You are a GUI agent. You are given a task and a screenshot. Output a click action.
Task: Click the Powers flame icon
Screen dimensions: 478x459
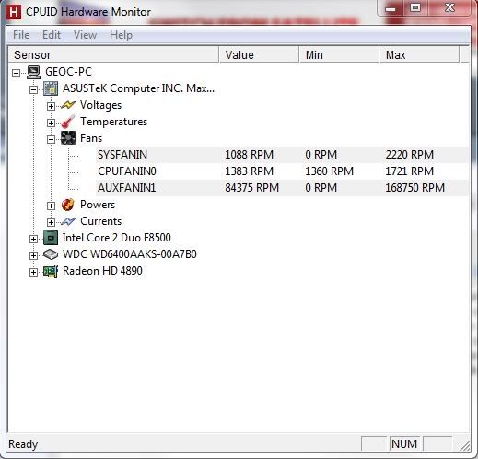tap(68, 205)
